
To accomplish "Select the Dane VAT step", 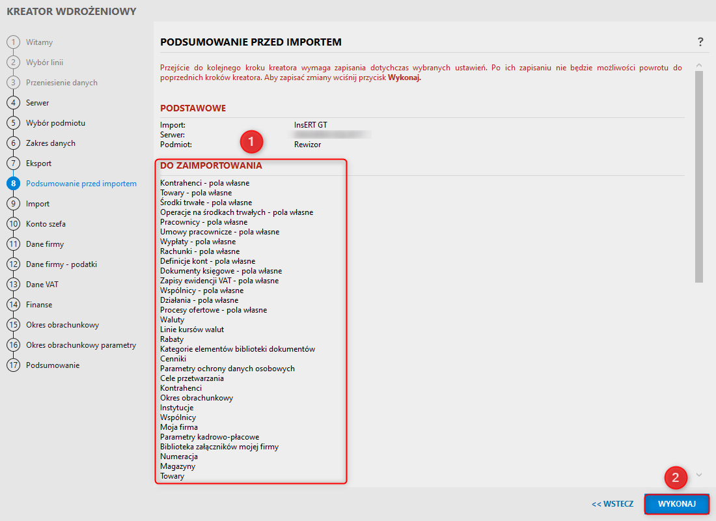I will coord(42,285).
